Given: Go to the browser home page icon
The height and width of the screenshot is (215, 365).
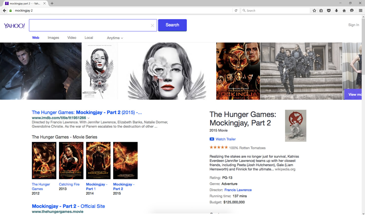Looking at the screenshot, I should click(x=344, y=10).
